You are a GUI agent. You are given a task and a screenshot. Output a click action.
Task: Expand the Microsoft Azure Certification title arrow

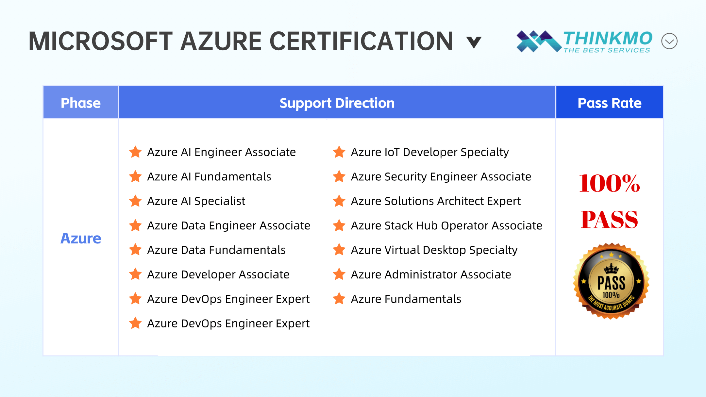point(474,42)
